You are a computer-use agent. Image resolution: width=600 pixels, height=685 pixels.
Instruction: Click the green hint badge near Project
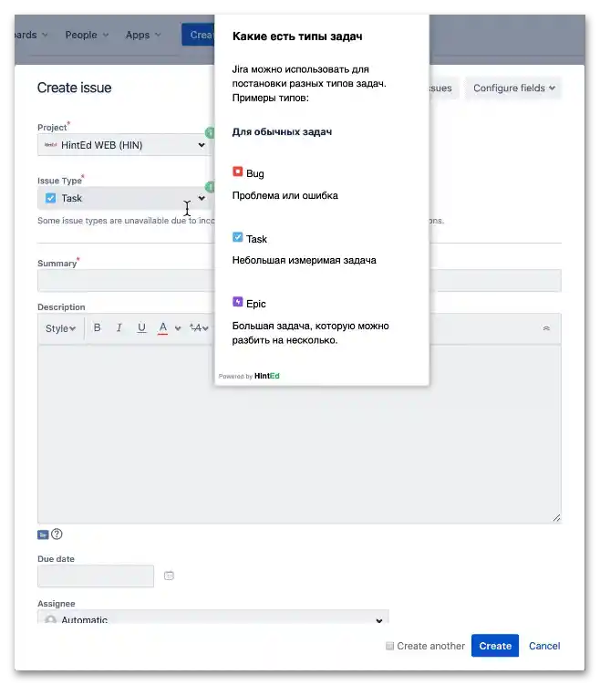[210, 132]
